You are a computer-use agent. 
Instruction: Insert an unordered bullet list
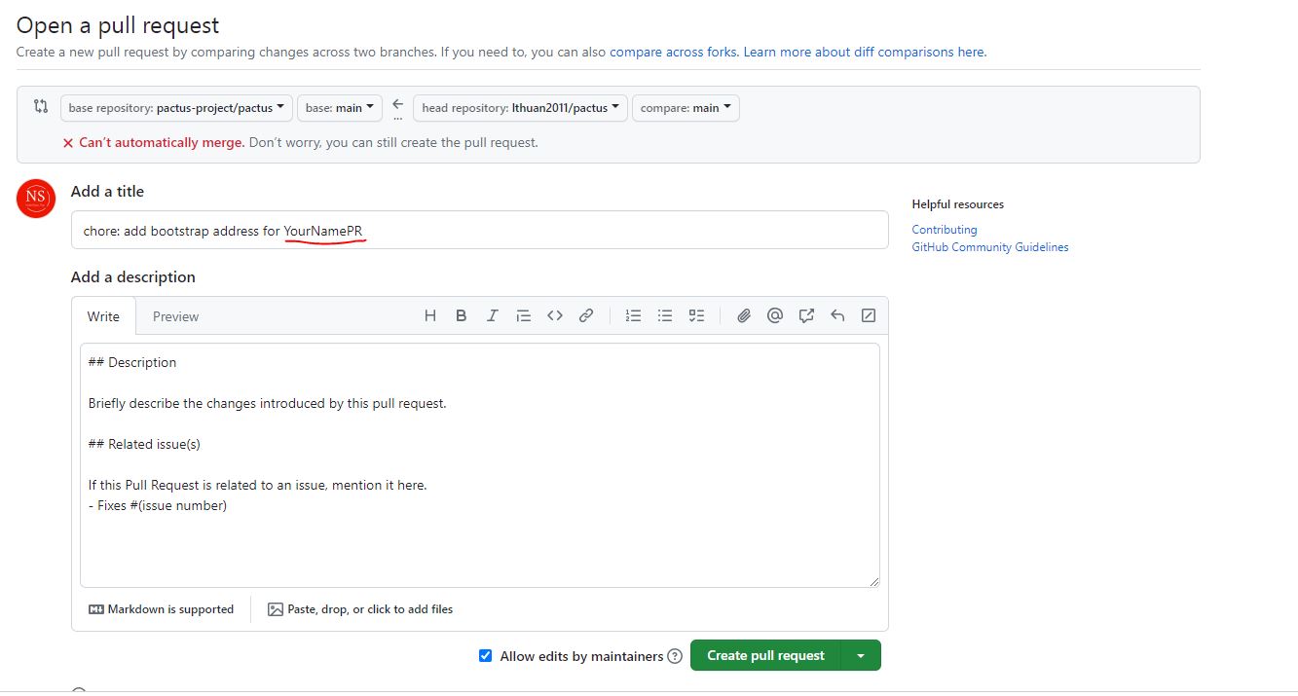point(665,315)
